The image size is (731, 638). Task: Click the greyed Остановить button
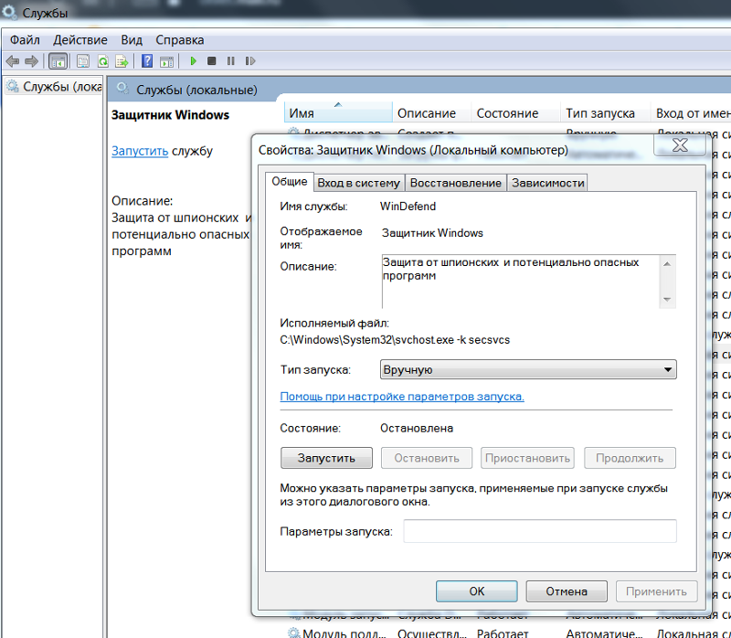click(x=427, y=458)
